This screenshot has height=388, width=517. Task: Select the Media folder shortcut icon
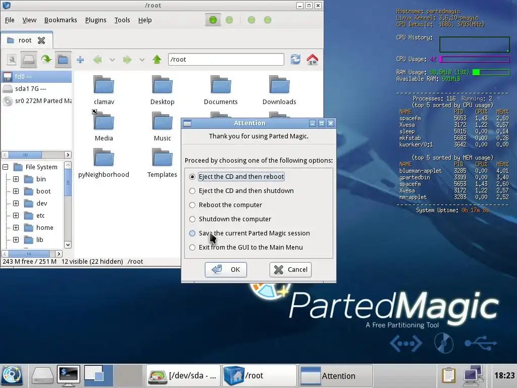[104, 120]
